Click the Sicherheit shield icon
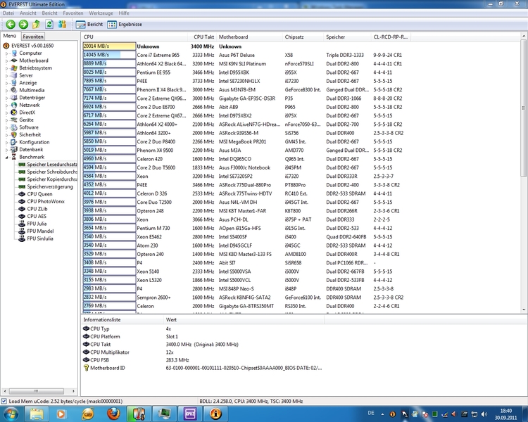Image resolution: width=528 pixels, height=422 pixels. tap(14, 134)
